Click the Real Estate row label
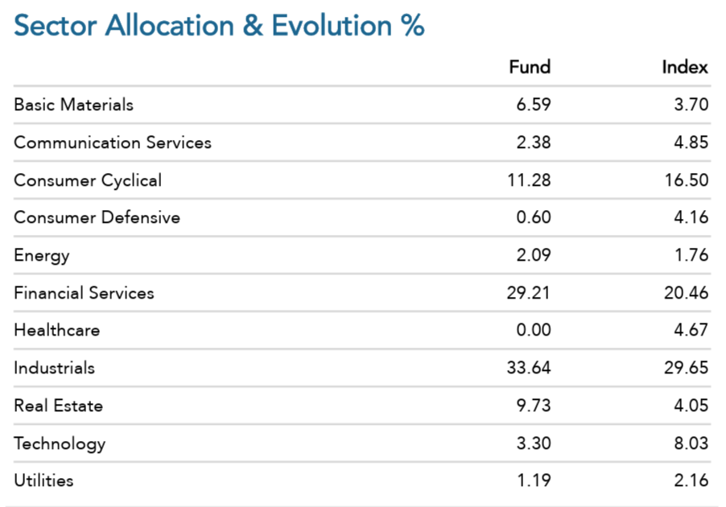 pos(58,406)
